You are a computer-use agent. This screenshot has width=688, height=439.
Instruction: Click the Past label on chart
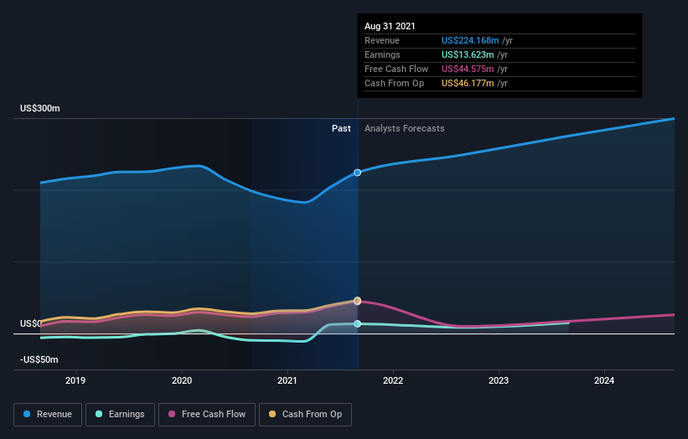(x=341, y=128)
